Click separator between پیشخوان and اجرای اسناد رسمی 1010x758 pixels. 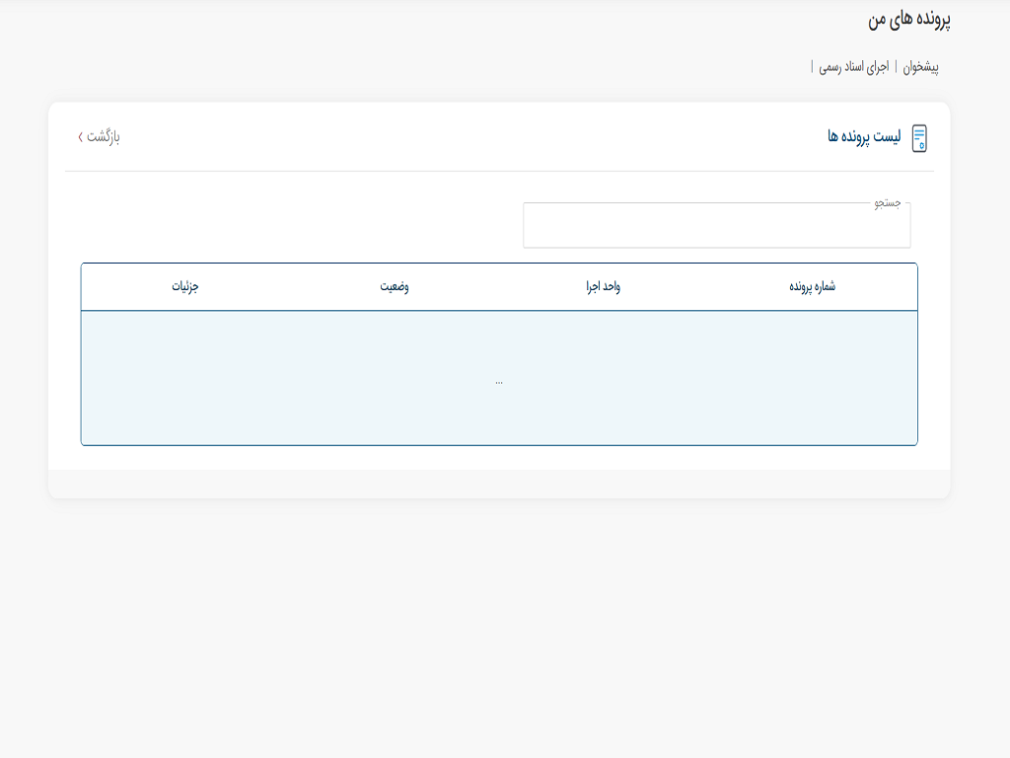coord(896,67)
